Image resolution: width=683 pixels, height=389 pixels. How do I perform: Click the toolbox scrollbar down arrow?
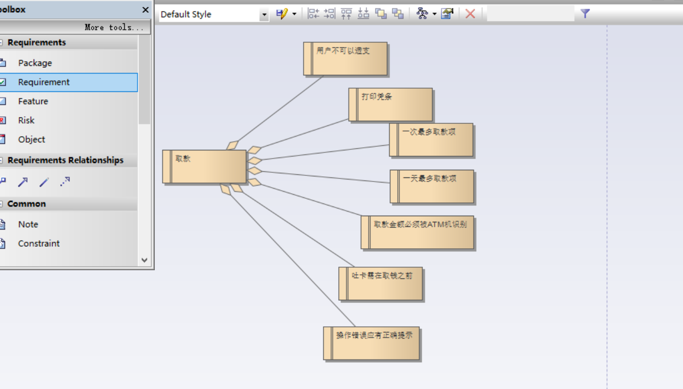(x=144, y=260)
